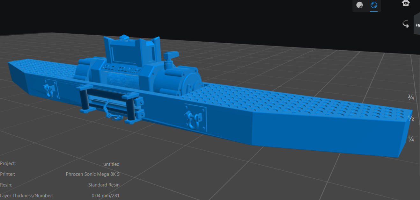Screen dimensions: 420x200
Task: Open the Phrozen Sonic Mega 8K S printer setting
Action: (92, 174)
